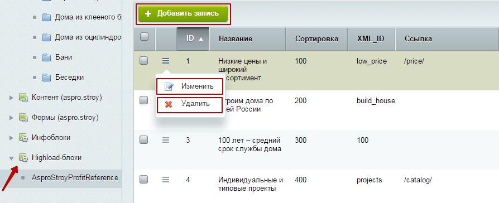The width and height of the screenshot is (499, 203).
Task: Click sort value 300 in row 3
Action: tap(301, 141)
